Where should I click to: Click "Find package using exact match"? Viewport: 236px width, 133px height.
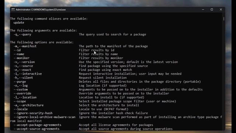[x=105, y=70]
